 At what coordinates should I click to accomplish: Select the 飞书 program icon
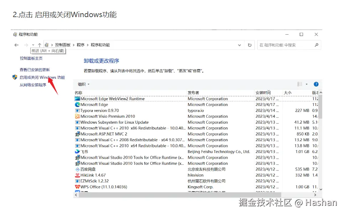click(77, 152)
